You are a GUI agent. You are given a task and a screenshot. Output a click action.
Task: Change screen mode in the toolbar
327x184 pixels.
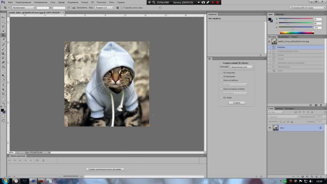3,121
